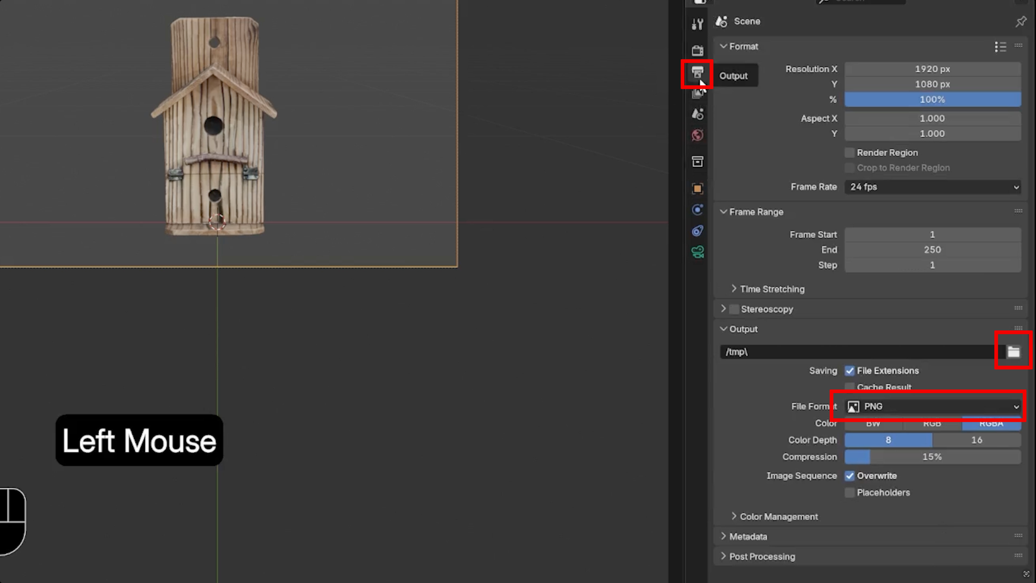1036x583 pixels.
Task: Open World Properties tab
Action: pos(698,135)
